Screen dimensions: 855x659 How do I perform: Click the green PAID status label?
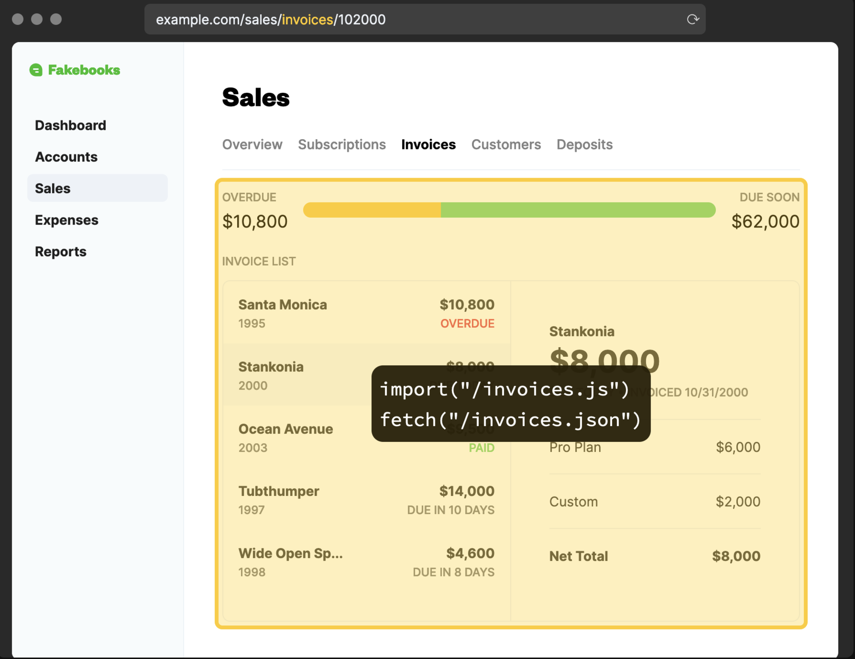pyautogui.click(x=482, y=448)
